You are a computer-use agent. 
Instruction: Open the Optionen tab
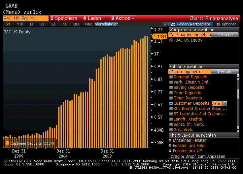tap(226, 24)
